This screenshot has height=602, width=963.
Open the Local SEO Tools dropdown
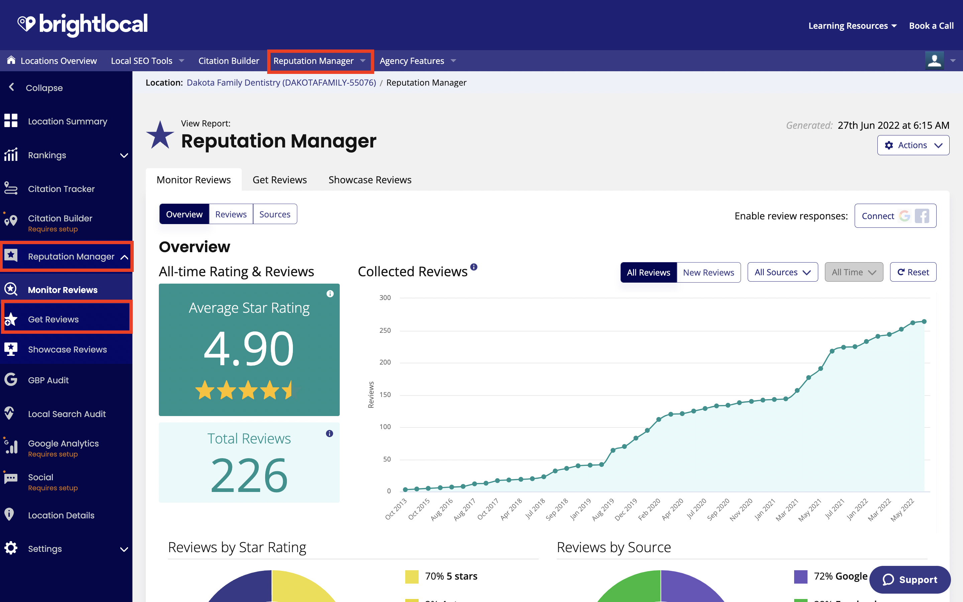(x=147, y=61)
